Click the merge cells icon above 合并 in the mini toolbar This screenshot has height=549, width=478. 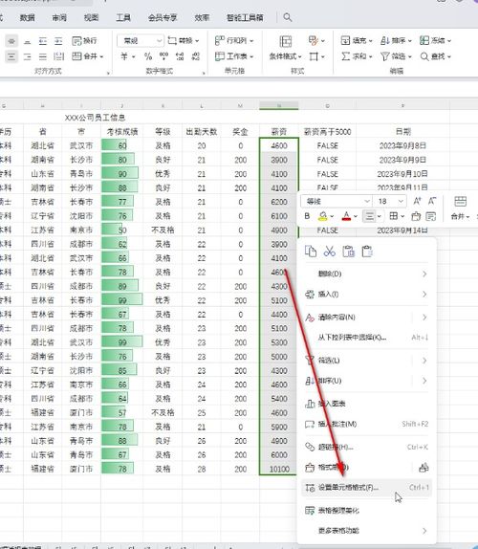click(460, 201)
